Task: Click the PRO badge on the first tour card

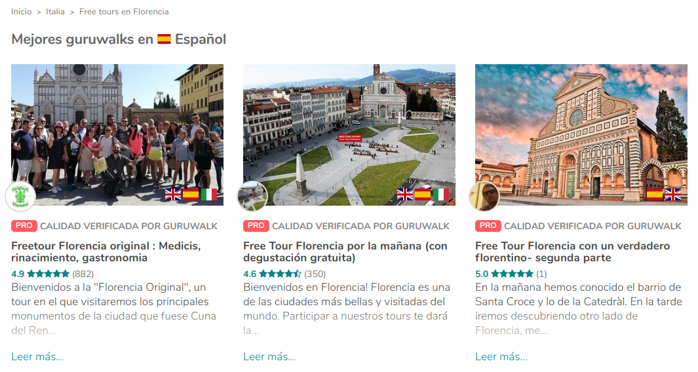Action: pyautogui.click(x=24, y=225)
